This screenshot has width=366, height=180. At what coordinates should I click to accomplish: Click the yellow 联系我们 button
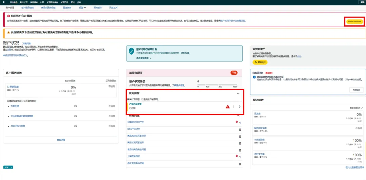point(260,62)
